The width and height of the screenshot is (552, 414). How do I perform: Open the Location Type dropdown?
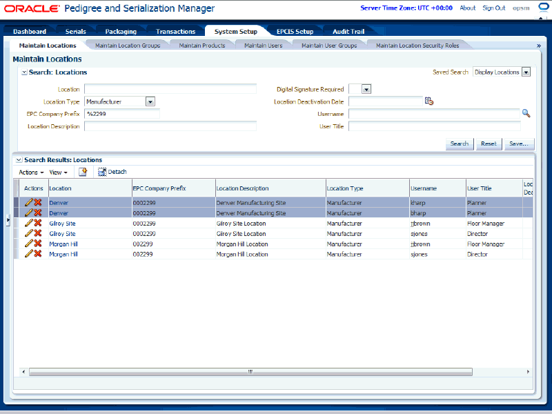pyautogui.click(x=150, y=101)
